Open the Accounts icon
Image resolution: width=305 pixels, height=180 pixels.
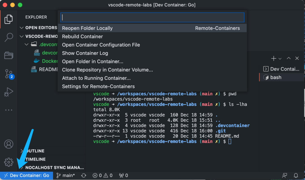click(x=8, y=144)
